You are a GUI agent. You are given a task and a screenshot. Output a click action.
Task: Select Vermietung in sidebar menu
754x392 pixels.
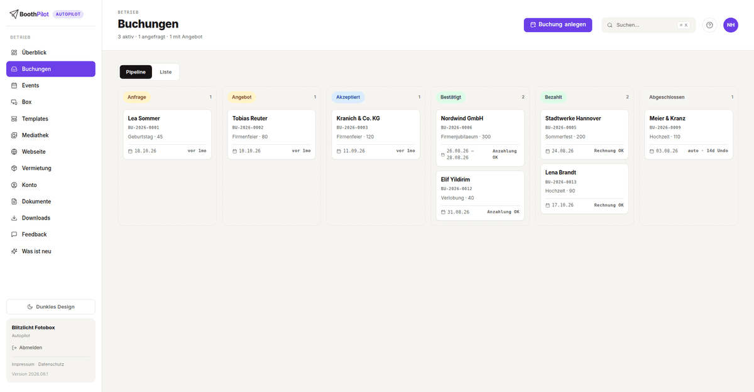click(51, 168)
